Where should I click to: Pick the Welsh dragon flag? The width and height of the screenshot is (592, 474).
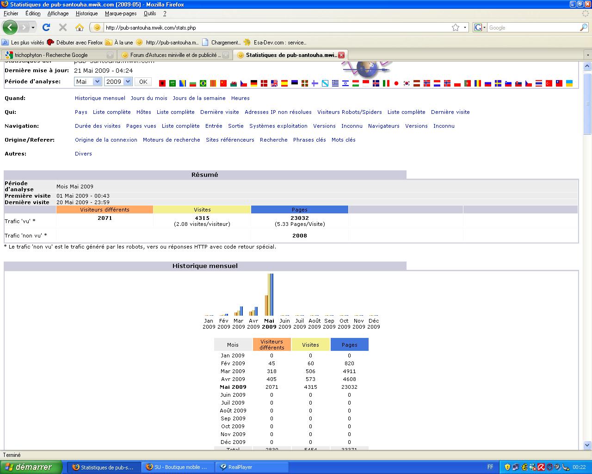pyautogui.click(x=234, y=83)
